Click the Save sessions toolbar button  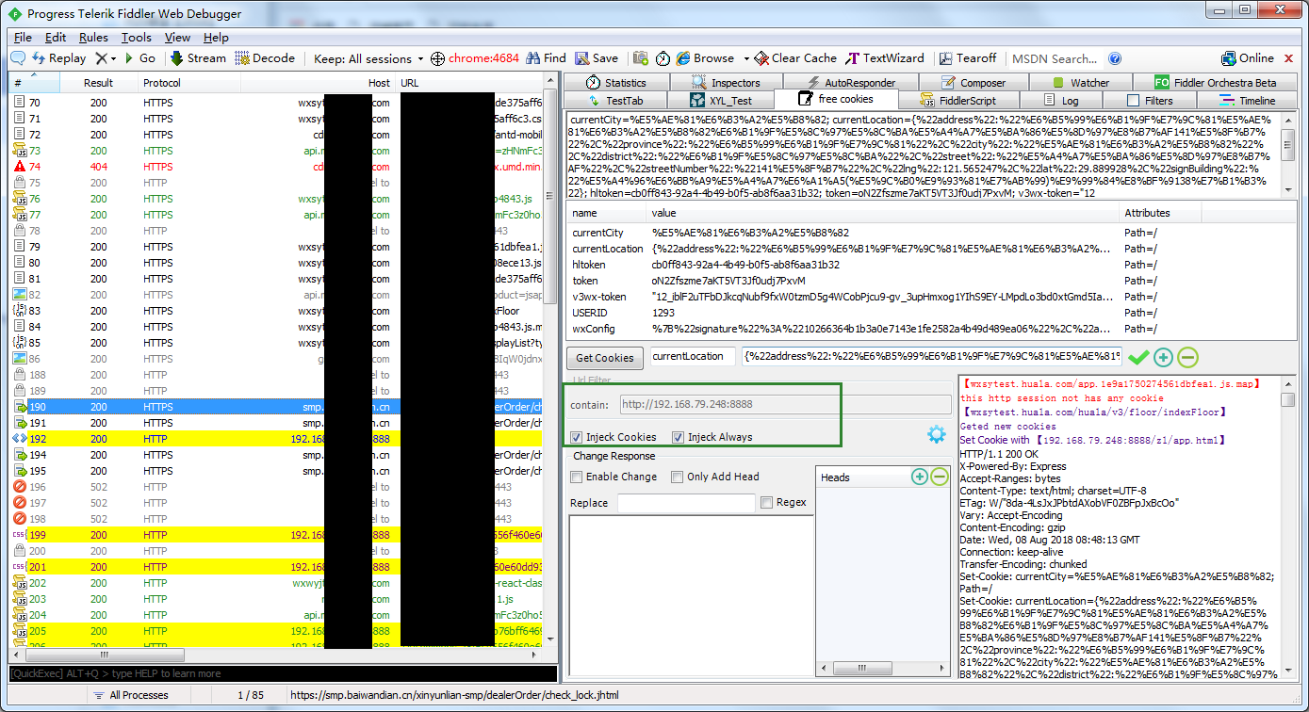coord(597,58)
